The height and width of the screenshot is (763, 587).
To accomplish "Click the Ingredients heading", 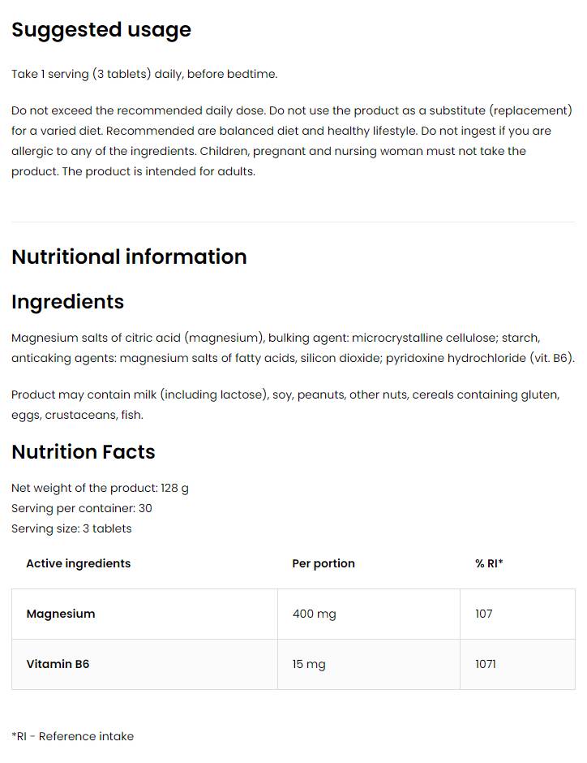I will tap(67, 302).
